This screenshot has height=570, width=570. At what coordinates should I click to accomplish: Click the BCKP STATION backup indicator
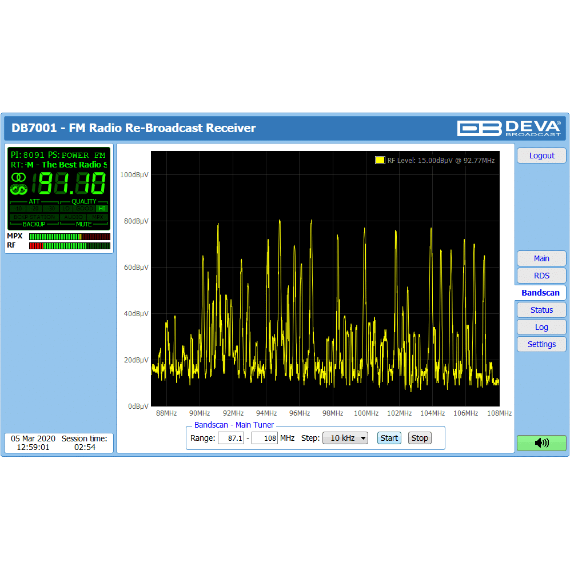(x=34, y=217)
